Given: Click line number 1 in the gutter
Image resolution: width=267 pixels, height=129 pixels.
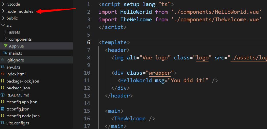Looking at the screenshot, I should (88, 4).
